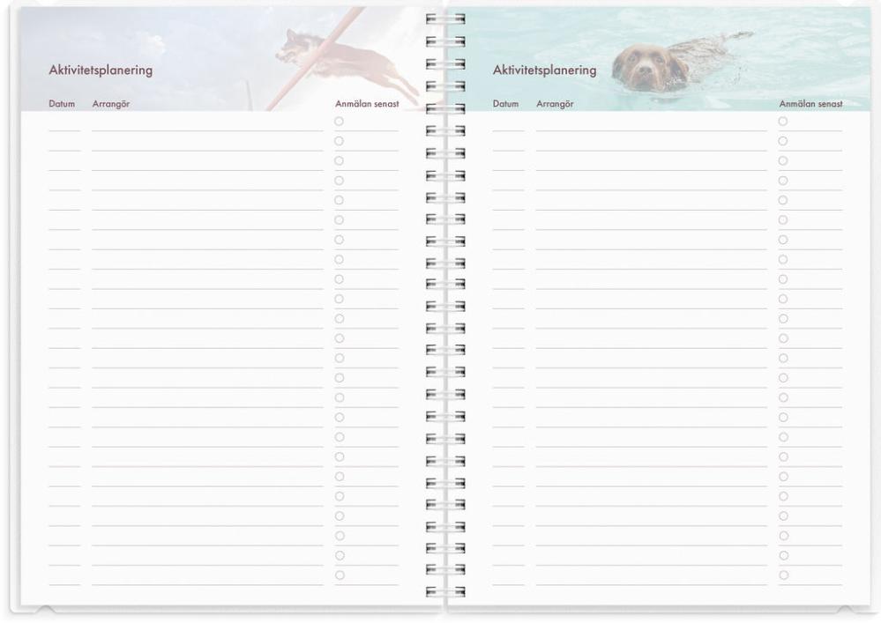Click the Anmälan senast header on the right page

(x=810, y=104)
